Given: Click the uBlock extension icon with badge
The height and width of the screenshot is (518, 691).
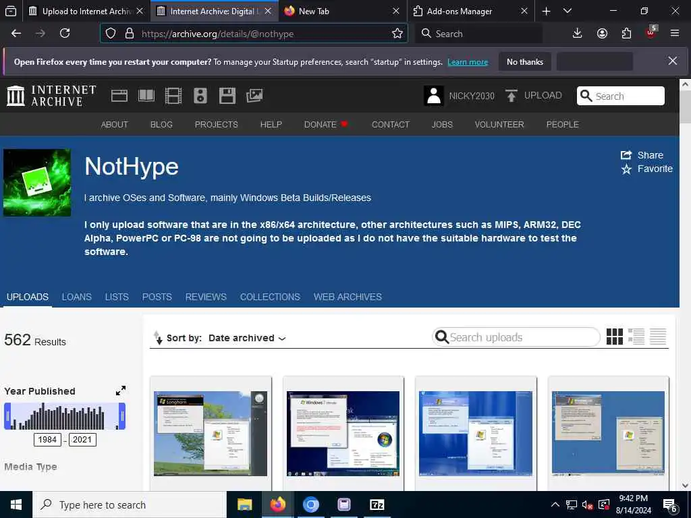Looking at the screenshot, I should 651,32.
